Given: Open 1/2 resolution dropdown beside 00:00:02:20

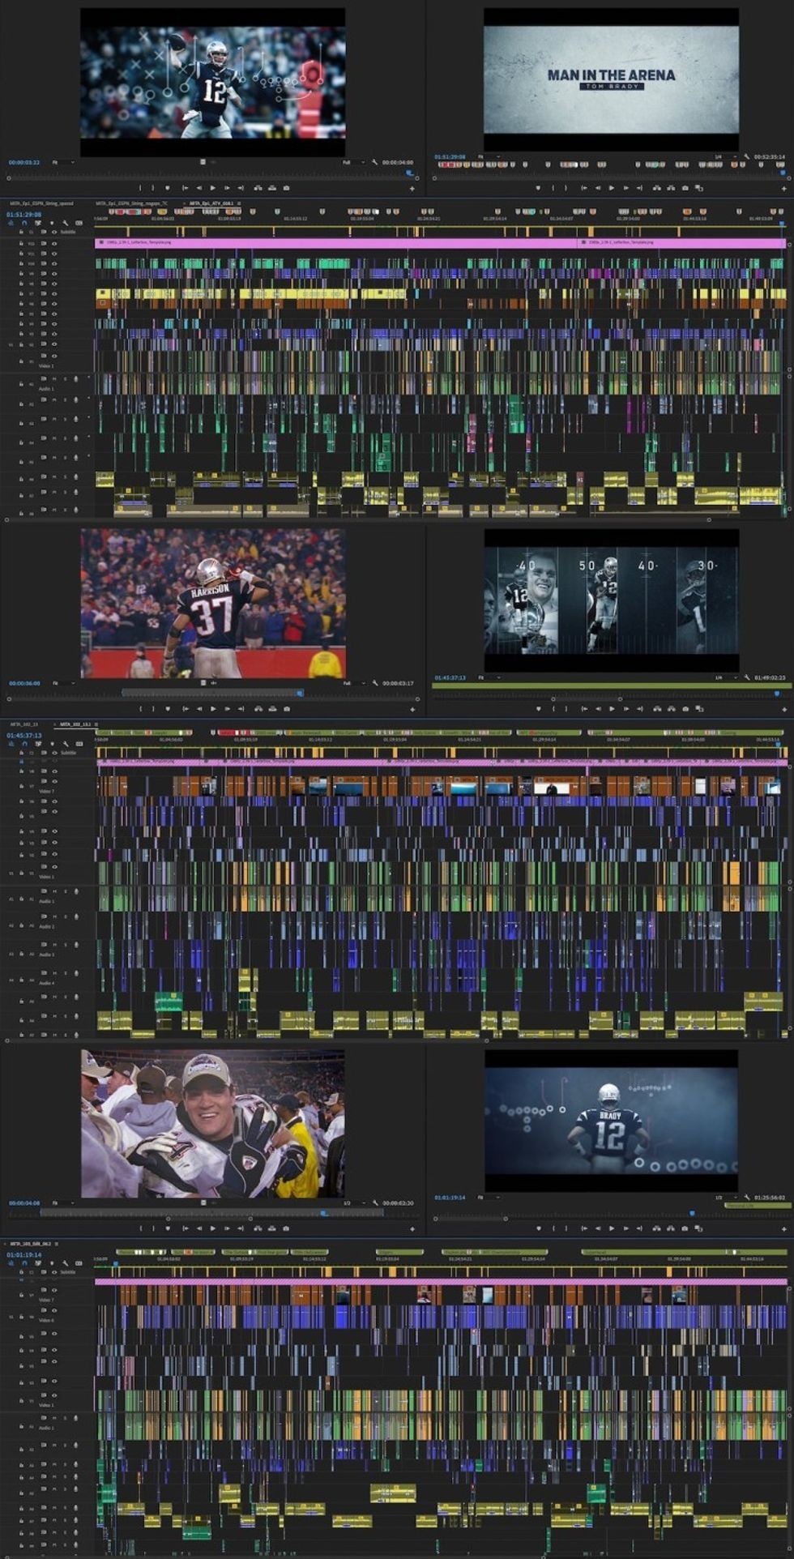Looking at the screenshot, I should [352, 1202].
